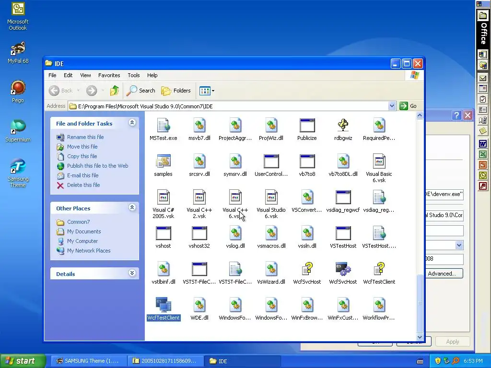
Task: Open the samples folder icon
Action: [x=163, y=161]
